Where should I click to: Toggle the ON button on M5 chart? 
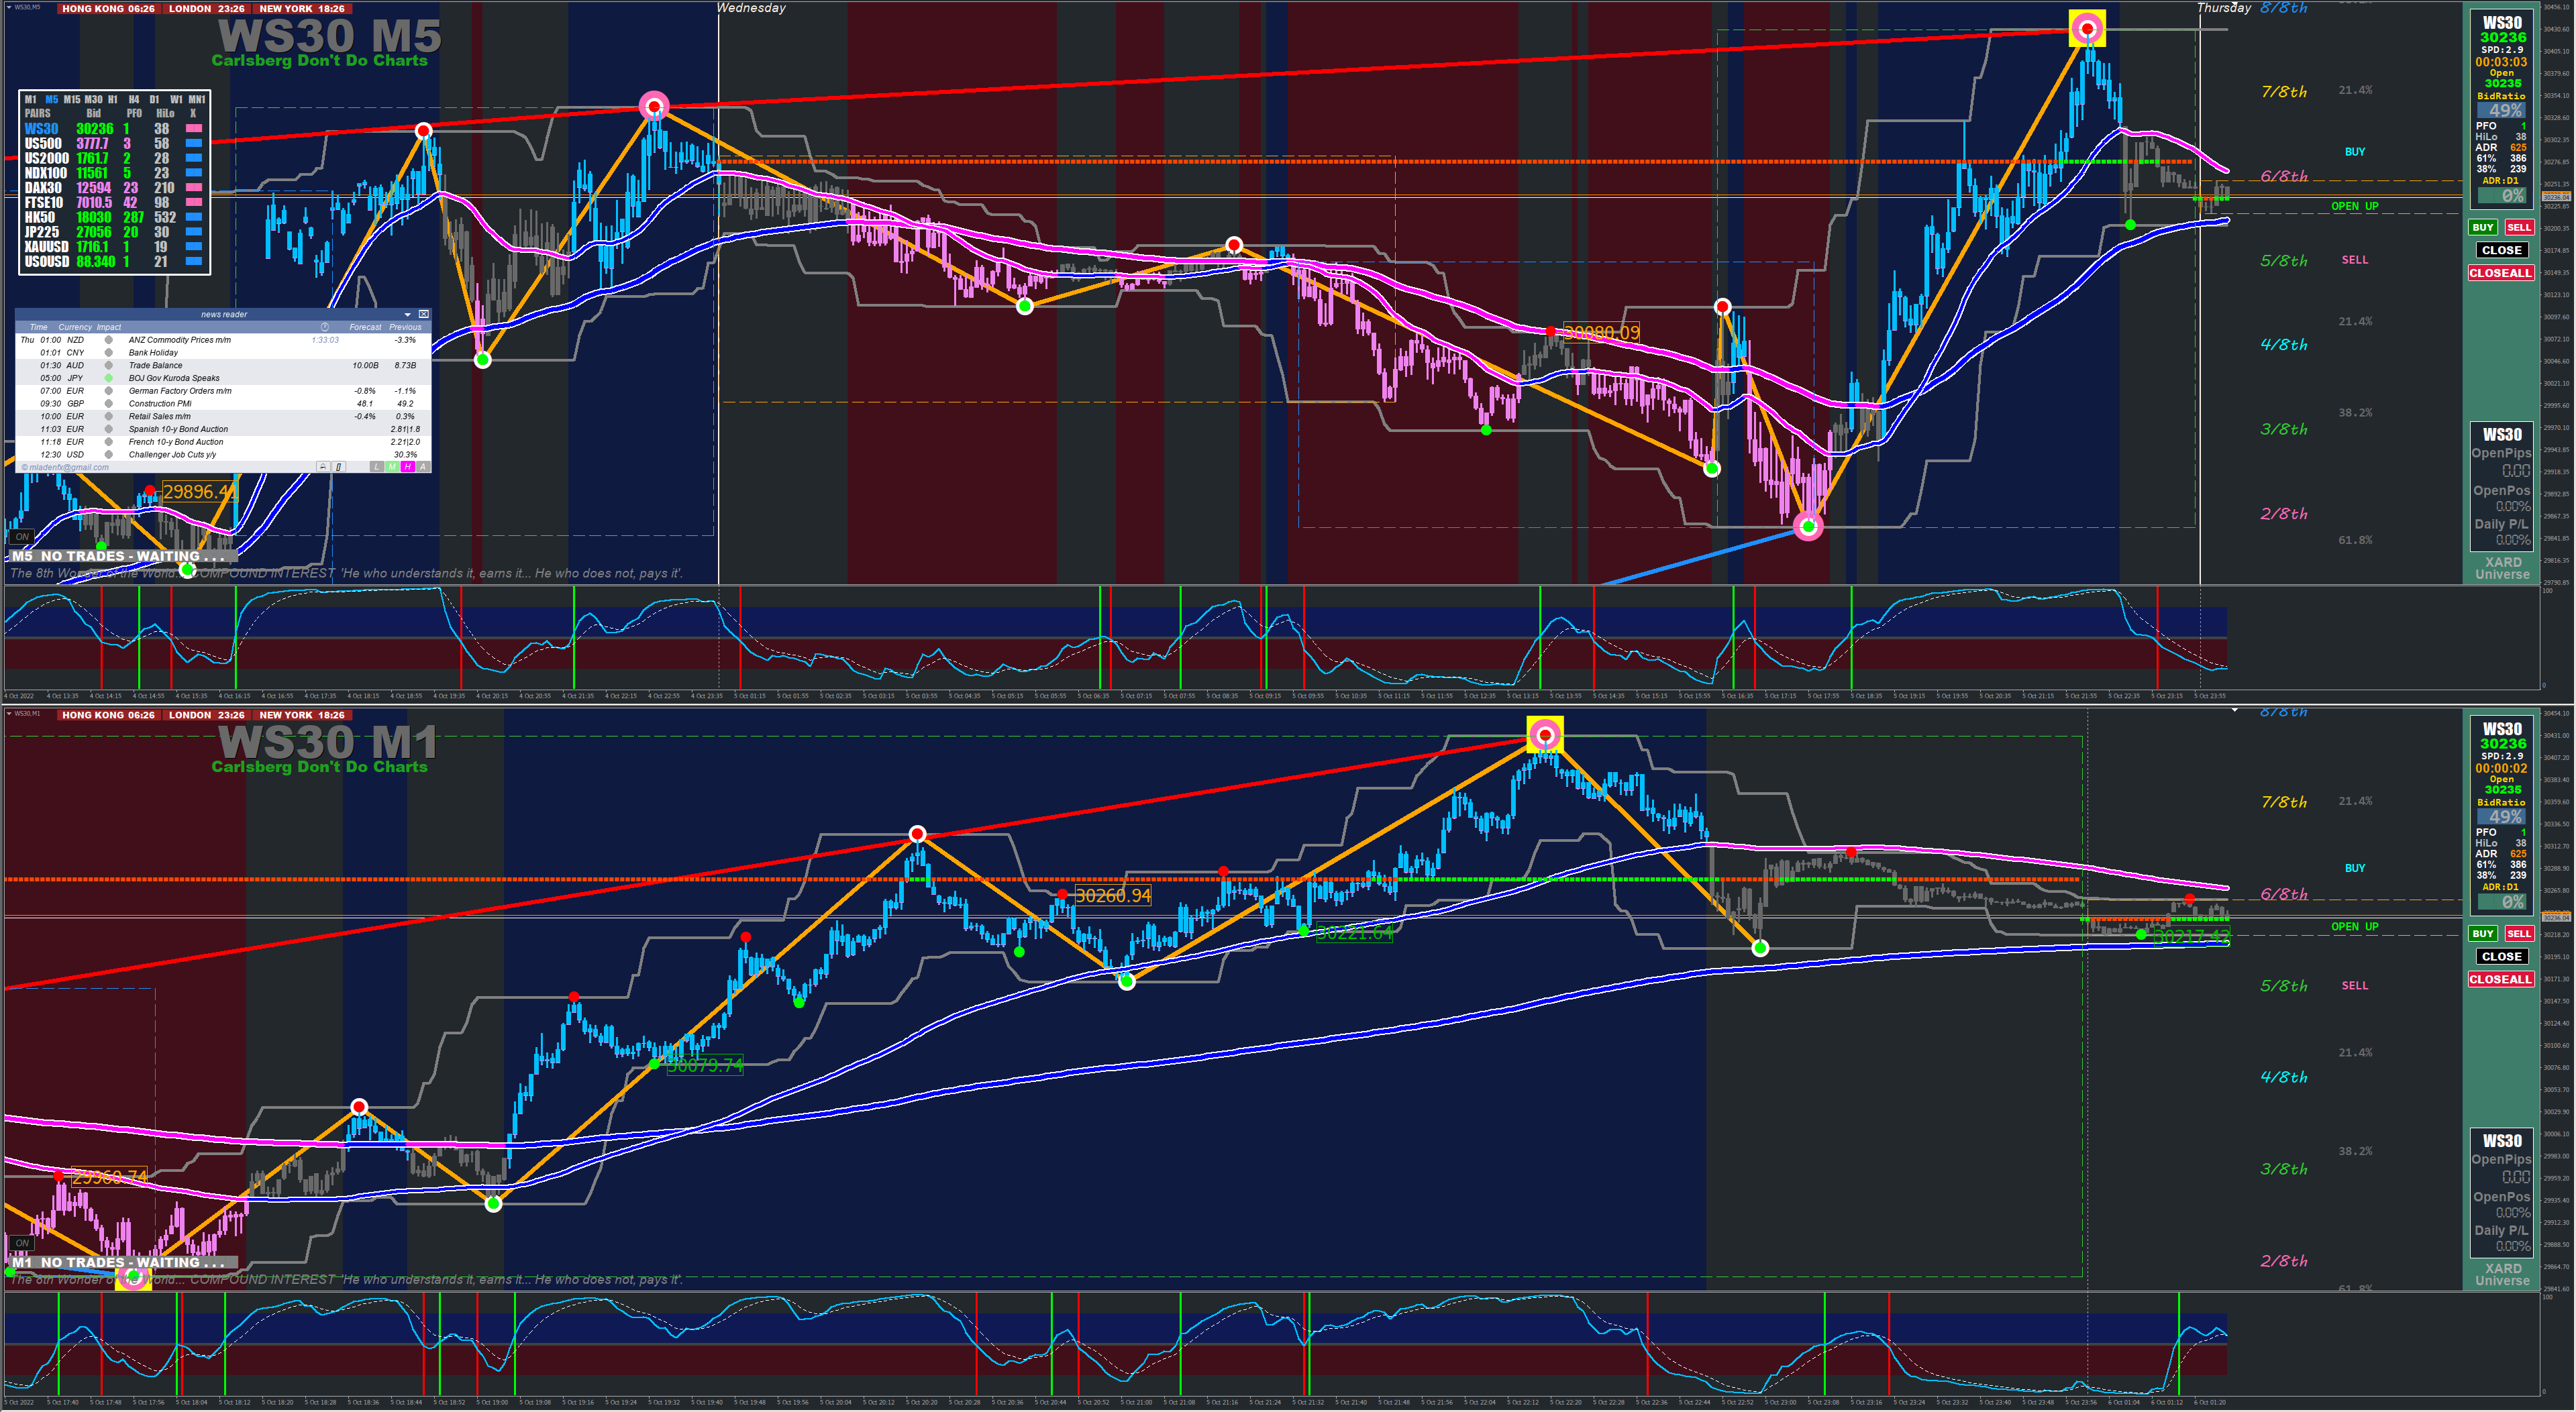22,537
